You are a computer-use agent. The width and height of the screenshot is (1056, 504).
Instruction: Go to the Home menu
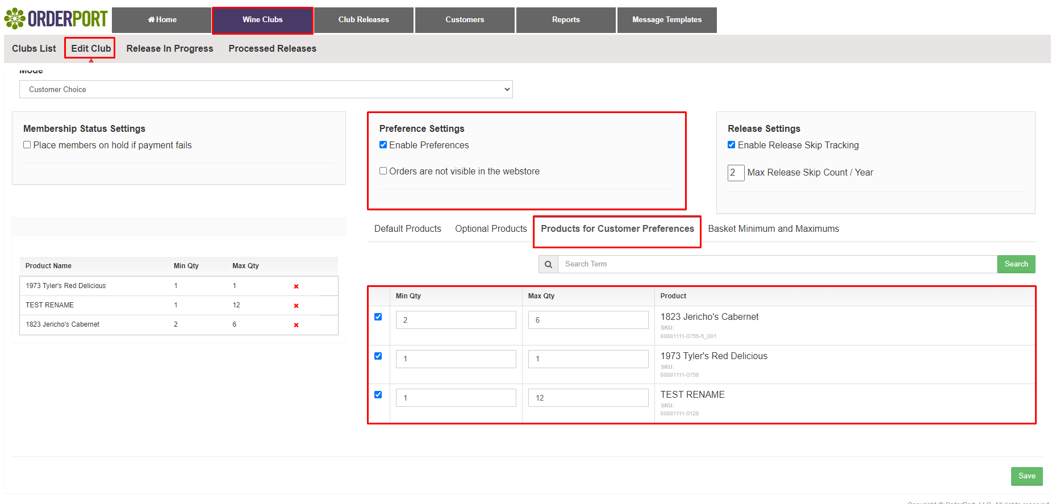162,20
